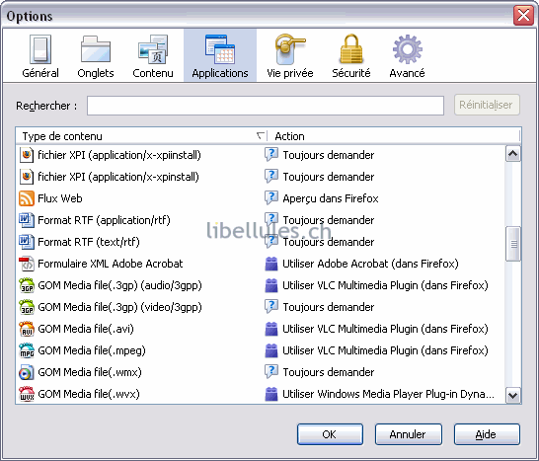
Task: Focus the Rechercher search field
Action: coord(266,106)
